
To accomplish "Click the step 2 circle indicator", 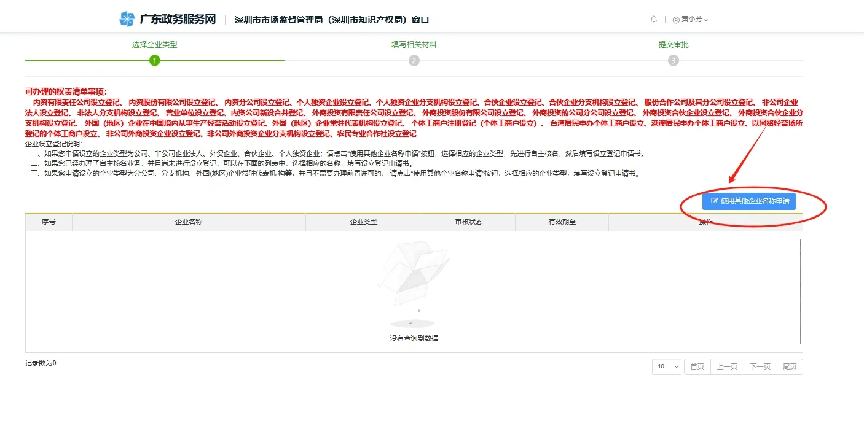I will click(x=414, y=61).
